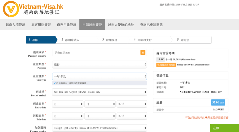Click the 35.00 USD total fee badge
The width and height of the screenshot is (239, 132).
(218, 102)
